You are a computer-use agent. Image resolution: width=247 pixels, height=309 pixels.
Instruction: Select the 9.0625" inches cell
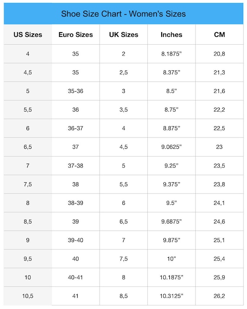tap(172, 147)
